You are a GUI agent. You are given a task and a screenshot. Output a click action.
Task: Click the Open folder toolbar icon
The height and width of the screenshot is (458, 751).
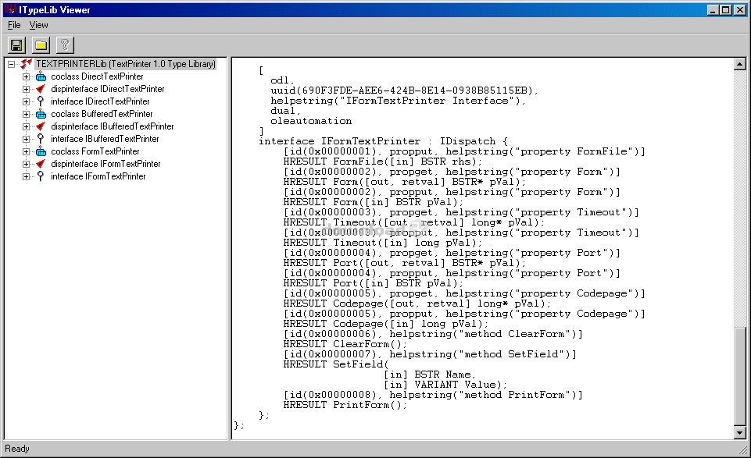[41, 45]
